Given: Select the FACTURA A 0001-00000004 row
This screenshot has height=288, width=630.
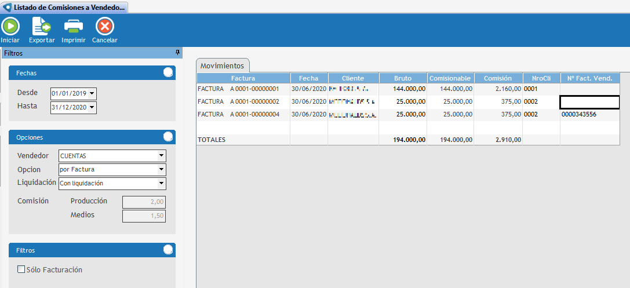Looking at the screenshot, I should [x=242, y=115].
